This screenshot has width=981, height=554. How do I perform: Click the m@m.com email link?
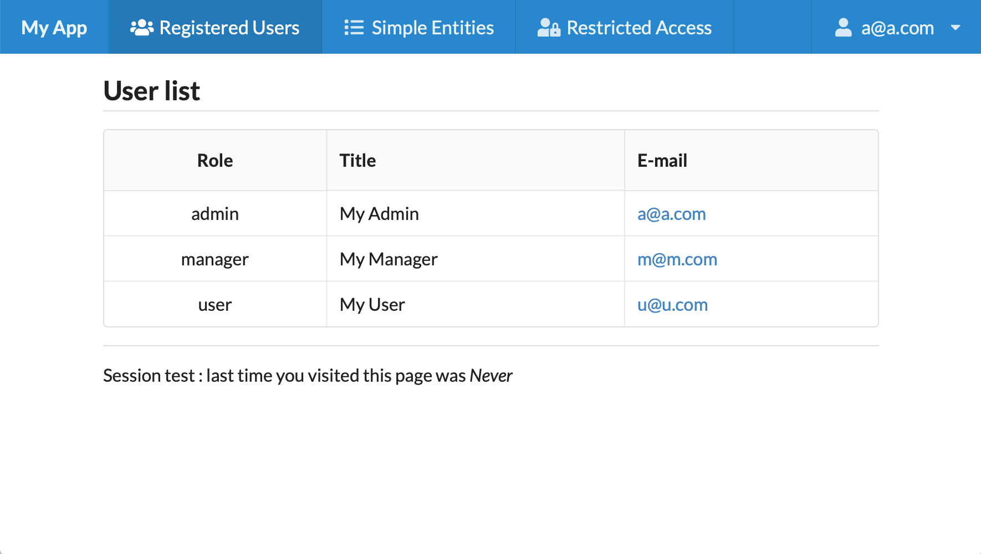[x=677, y=259]
